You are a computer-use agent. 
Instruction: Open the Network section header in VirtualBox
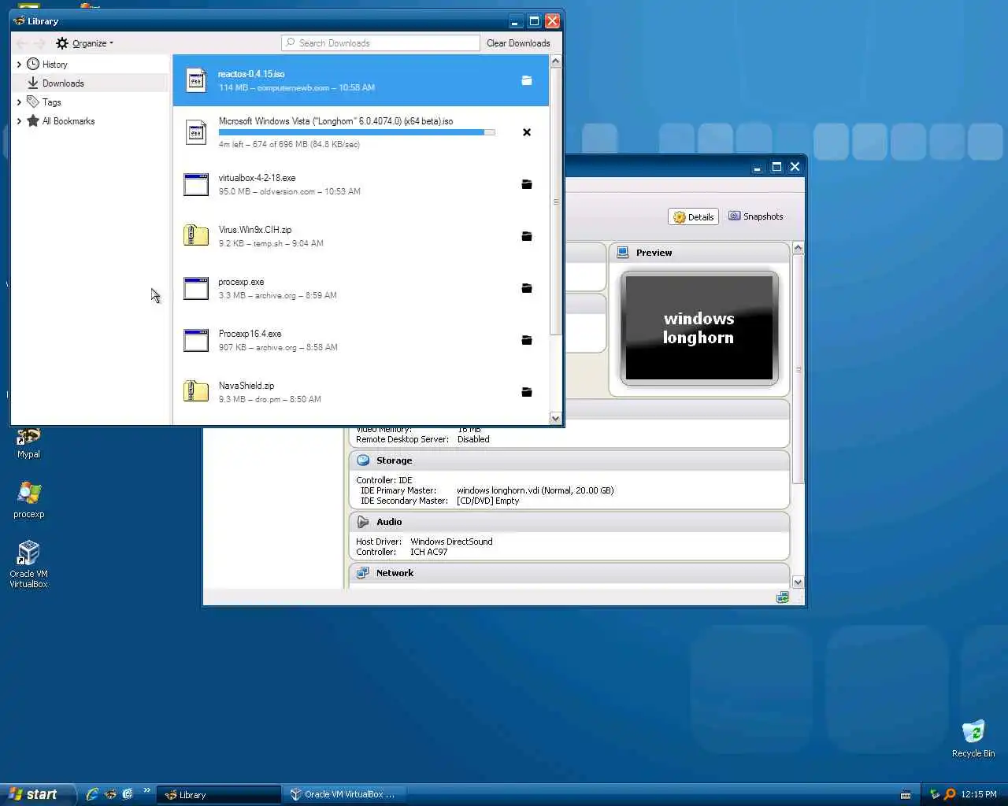pyautogui.click(x=569, y=573)
